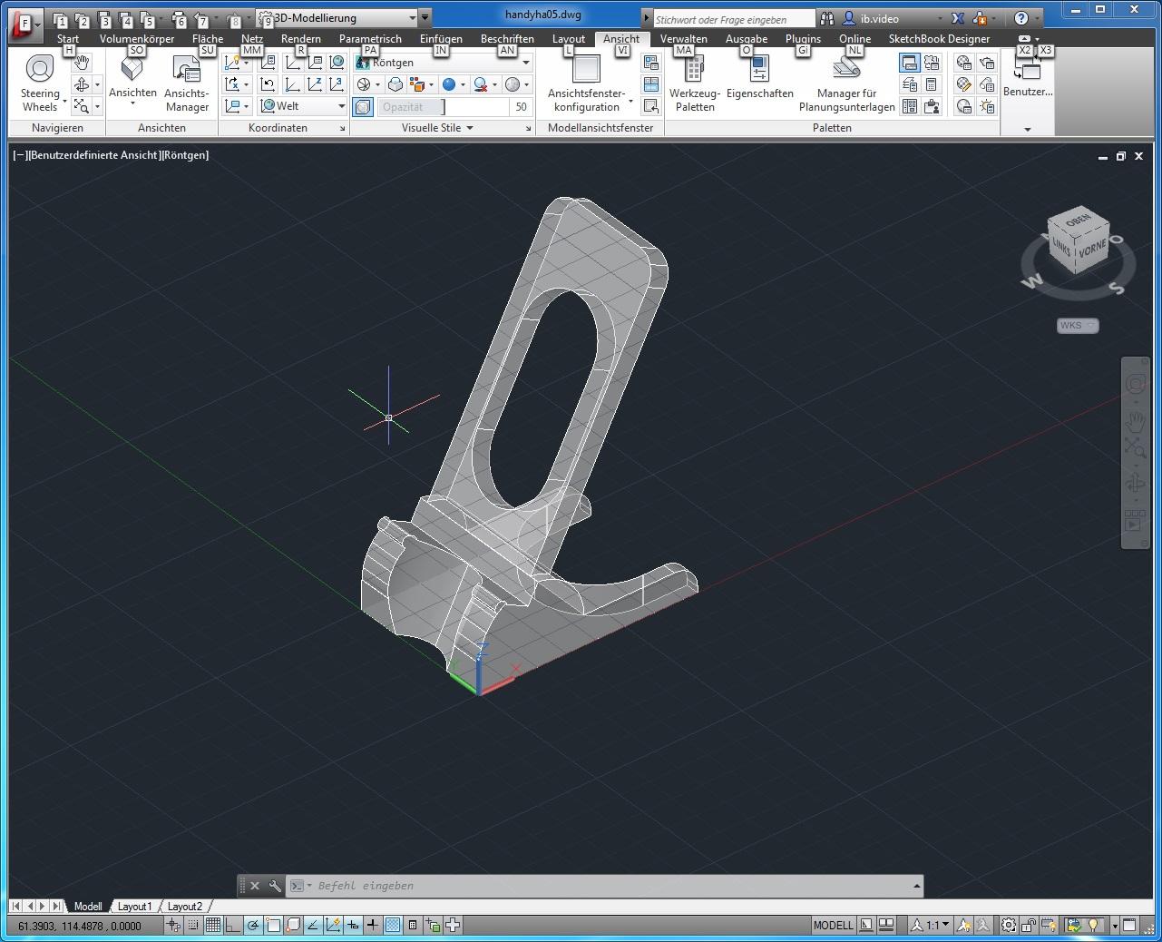Open Manager für Planungsunterlagen
1162x942 pixels.
pyautogui.click(x=846, y=83)
